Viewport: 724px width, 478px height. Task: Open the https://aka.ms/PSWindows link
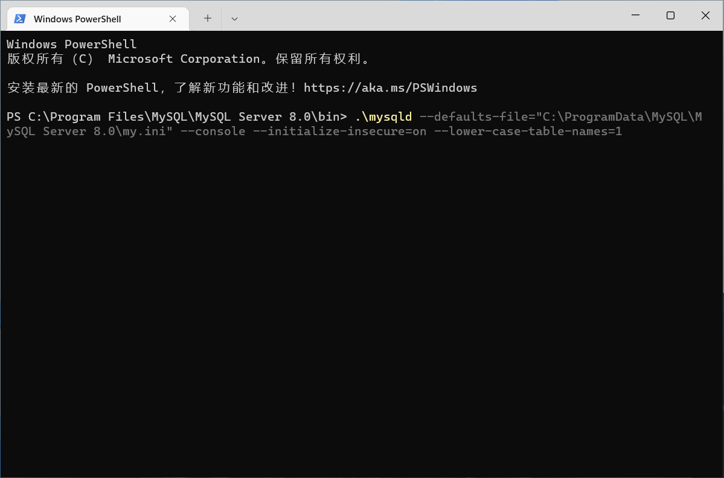click(x=390, y=88)
